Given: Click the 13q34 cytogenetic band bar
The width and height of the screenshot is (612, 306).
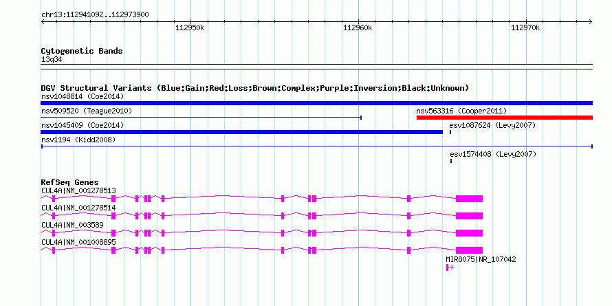Looking at the screenshot, I should (316, 66).
